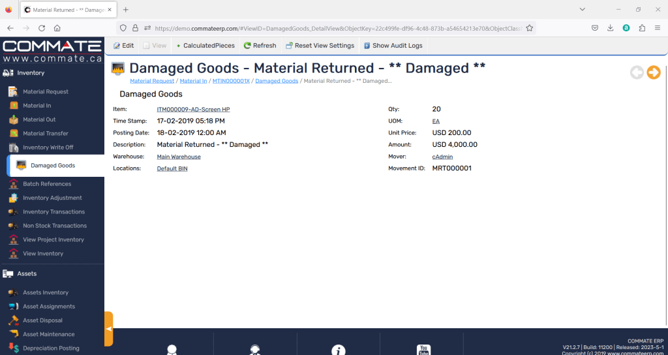The image size is (668, 355).
Task: Open Inventory Write Off page
Action: pos(48,147)
